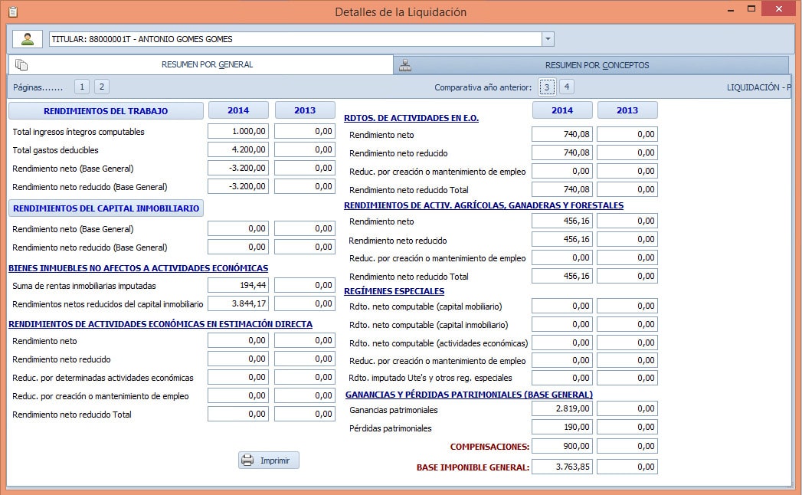802x495 pixels.
Task: Click the 2014 Rendimientos netos reducidos del capital inmobiliario field
Action: 238,304
